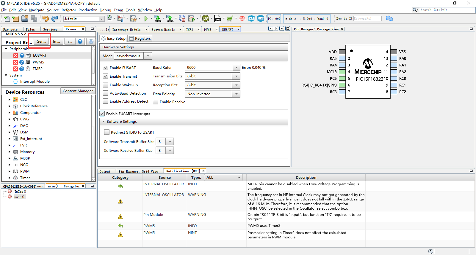Open the Content Manager CM icon

tap(251, 18)
